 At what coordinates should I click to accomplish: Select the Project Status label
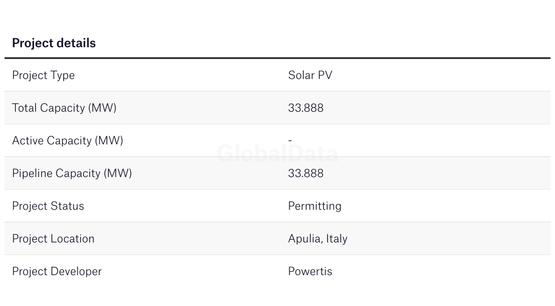click(48, 206)
